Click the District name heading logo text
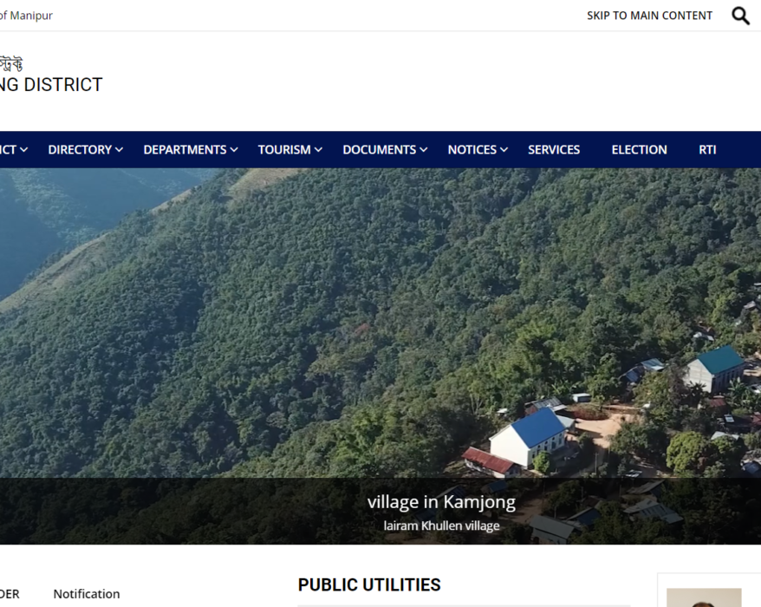Screen dimensions: 761x607 pos(51,85)
